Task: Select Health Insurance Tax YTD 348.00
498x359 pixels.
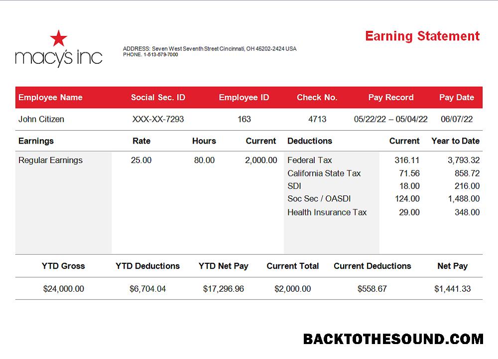Action: 467,212
